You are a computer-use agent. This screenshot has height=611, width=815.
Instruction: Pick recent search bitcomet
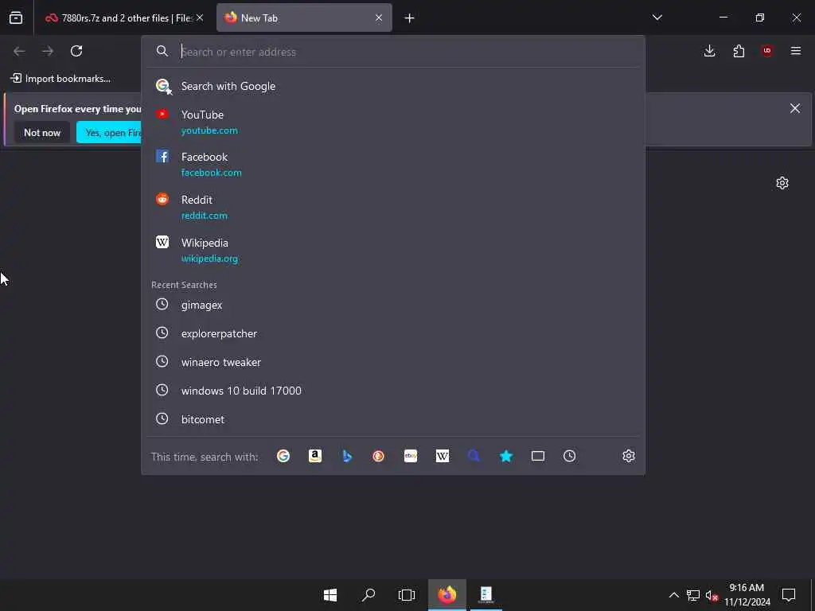click(393, 419)
